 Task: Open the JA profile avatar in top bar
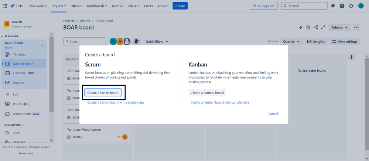tap(361, 6)
